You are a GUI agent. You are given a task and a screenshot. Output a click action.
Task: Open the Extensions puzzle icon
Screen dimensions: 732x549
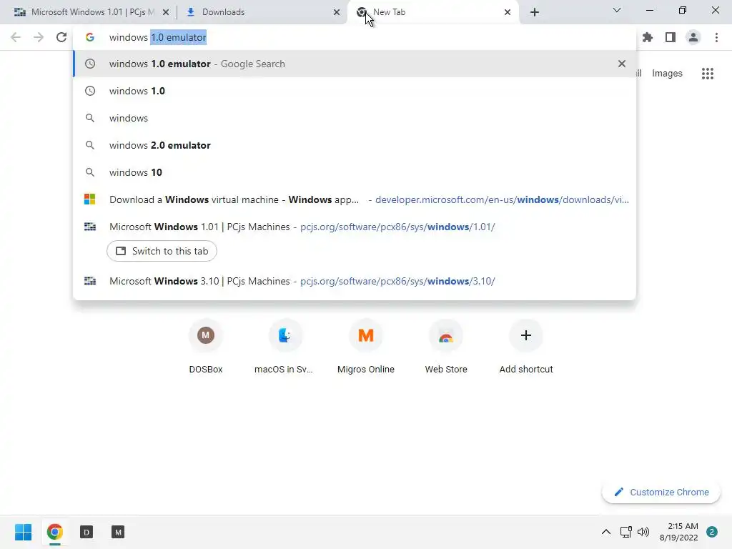point(648,37)
